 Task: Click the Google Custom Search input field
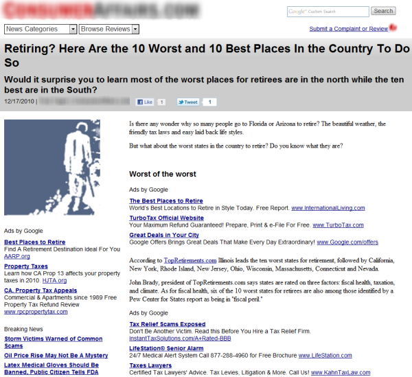(328, 12)
